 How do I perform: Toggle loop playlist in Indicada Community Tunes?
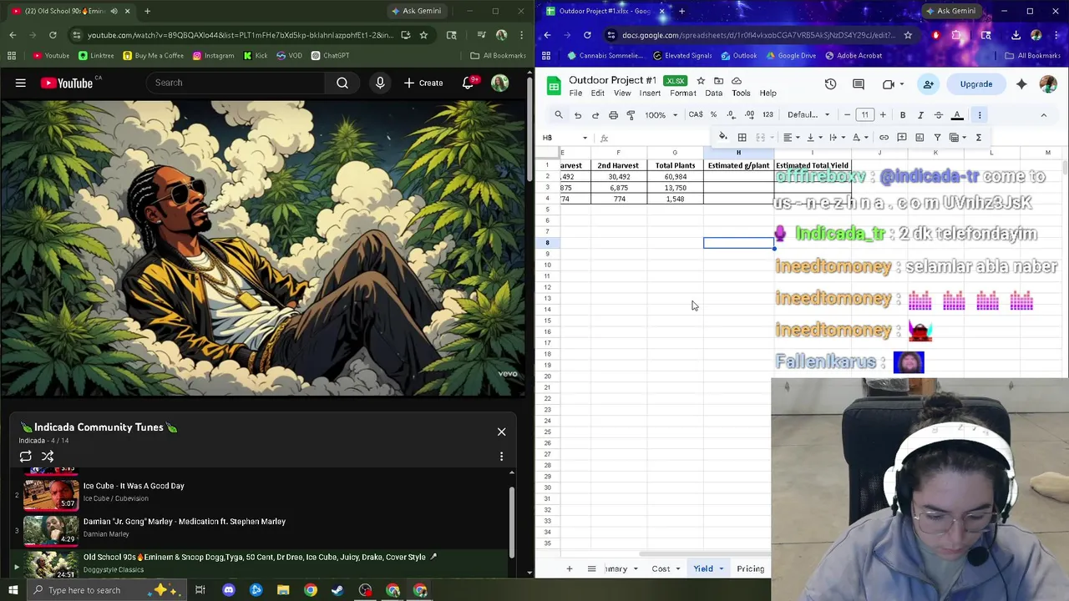[26, 457]
